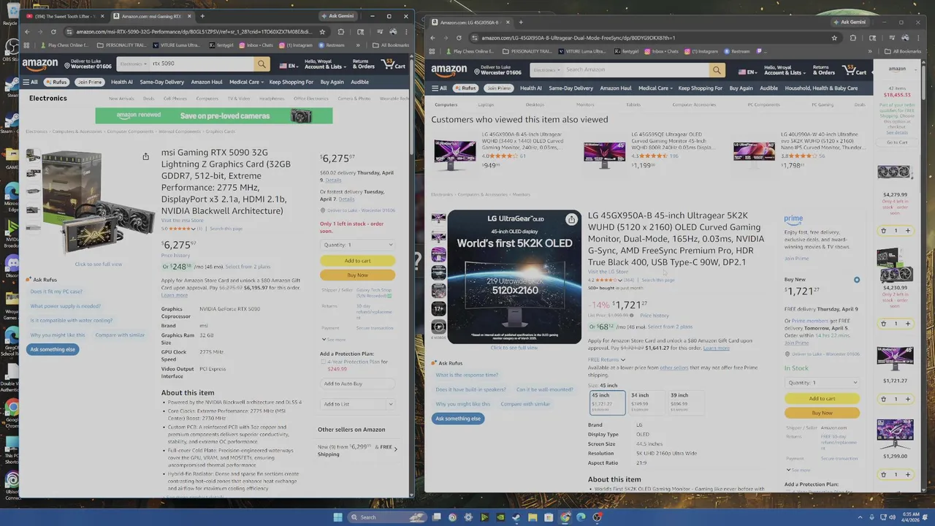The width and height of the screenshot is (935, 526).
Task: Open Steam from the taskbar
Action: coord(516,517)
